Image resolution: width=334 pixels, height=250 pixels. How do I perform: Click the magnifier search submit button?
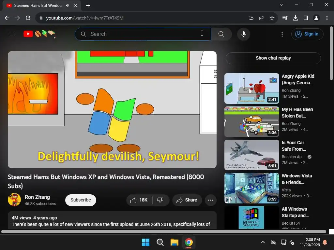tap(221, 34)
